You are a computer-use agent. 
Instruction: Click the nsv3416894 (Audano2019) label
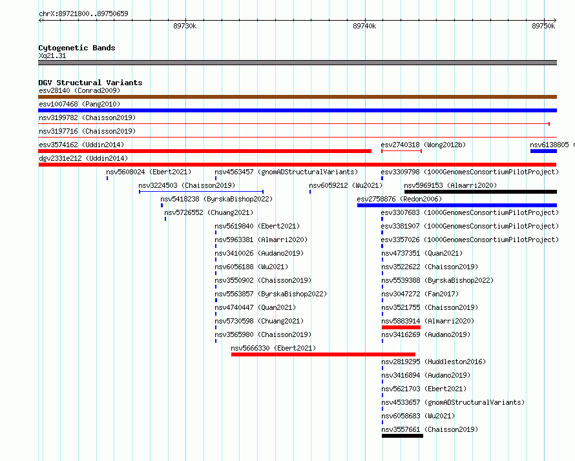pyautogui.click(x=426, y=375)
